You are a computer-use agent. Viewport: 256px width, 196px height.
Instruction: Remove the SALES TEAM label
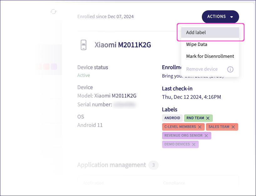click(233, 127)
